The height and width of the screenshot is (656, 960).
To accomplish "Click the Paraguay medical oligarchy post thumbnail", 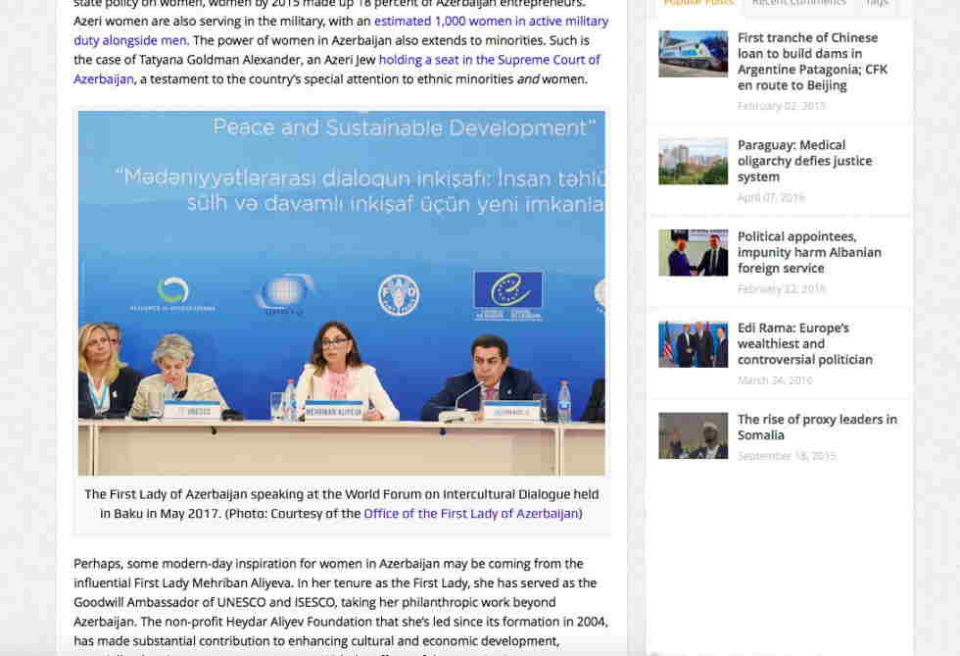I will (693, 161).
